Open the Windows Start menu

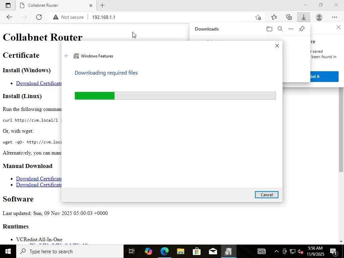click(8, 251)
